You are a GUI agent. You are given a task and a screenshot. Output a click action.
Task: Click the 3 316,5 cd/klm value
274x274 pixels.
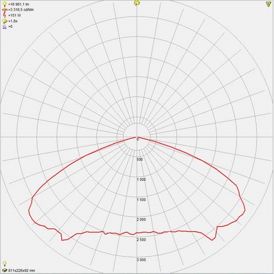[x=21, y=10]
